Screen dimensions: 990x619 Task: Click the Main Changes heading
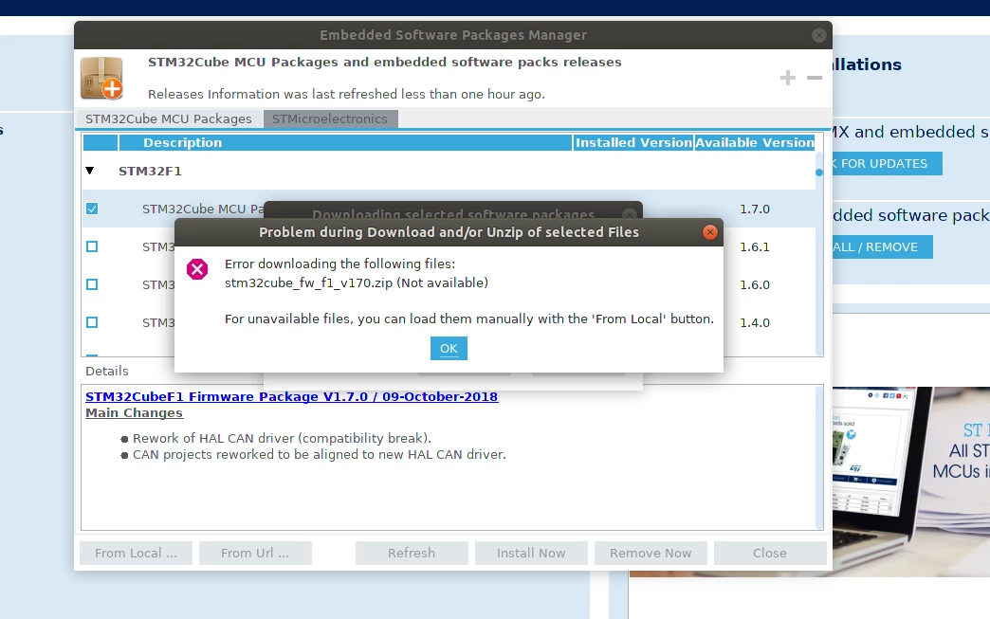point(135,412)
